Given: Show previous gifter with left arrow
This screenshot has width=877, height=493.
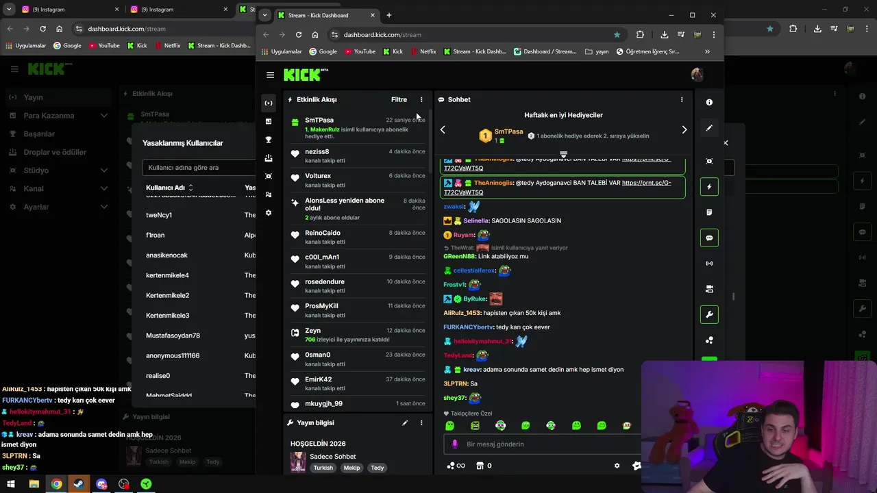Looking at the screenshot, I should [x=443, y=129].
